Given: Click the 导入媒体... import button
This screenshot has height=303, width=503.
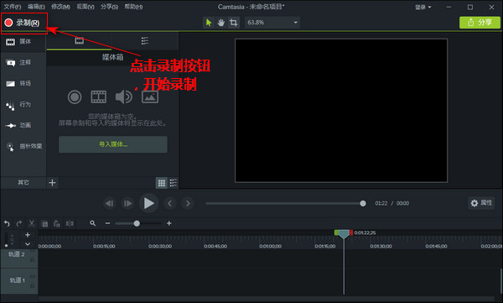Looking at the screenshot, I should point(113,144).
